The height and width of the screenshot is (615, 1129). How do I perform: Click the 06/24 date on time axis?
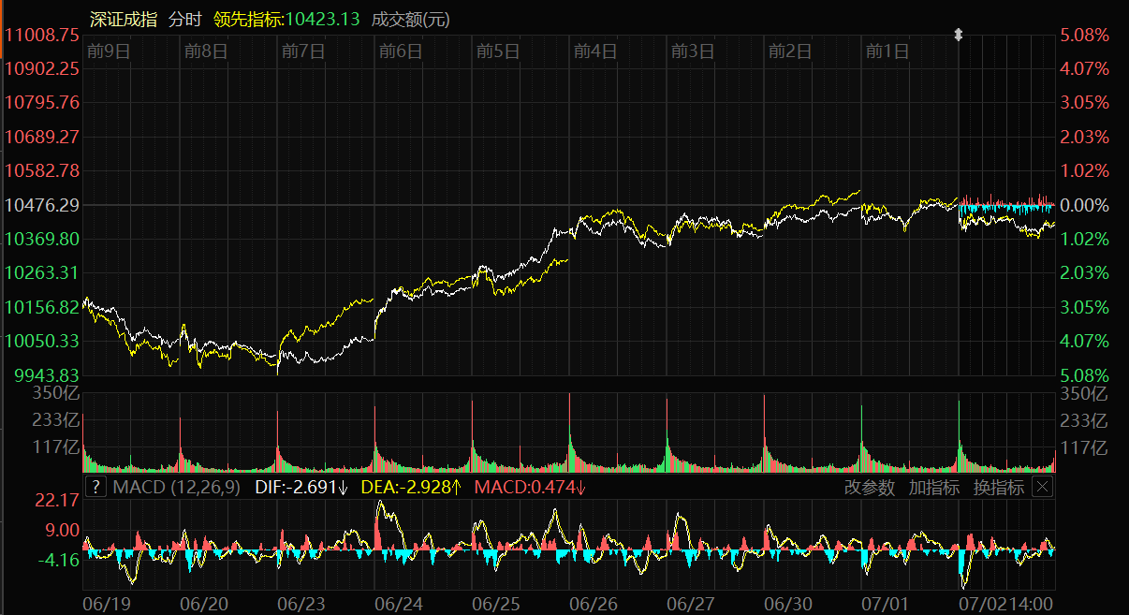tap(398, 604)
